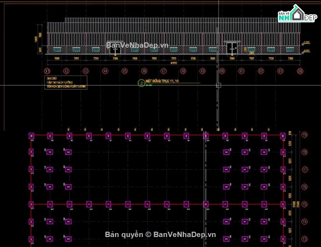Click the X4 grid axis circle

[x=105, y=71]
